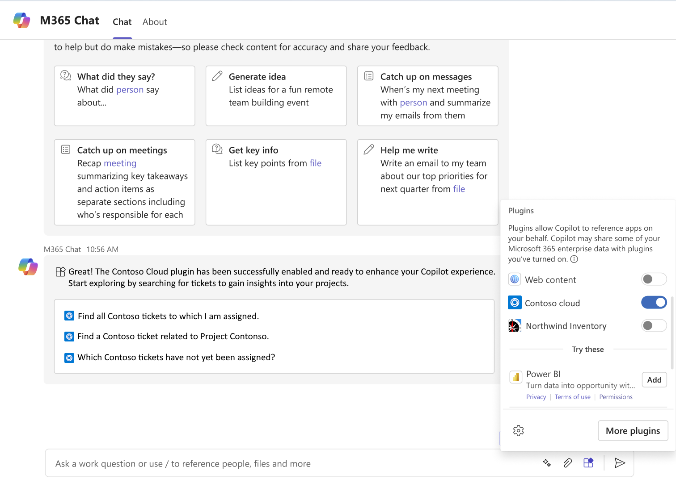This screenshot has width=676, height=491.
Task: Turn on the Northwind Inventory toggle
Action: [654, 326]
